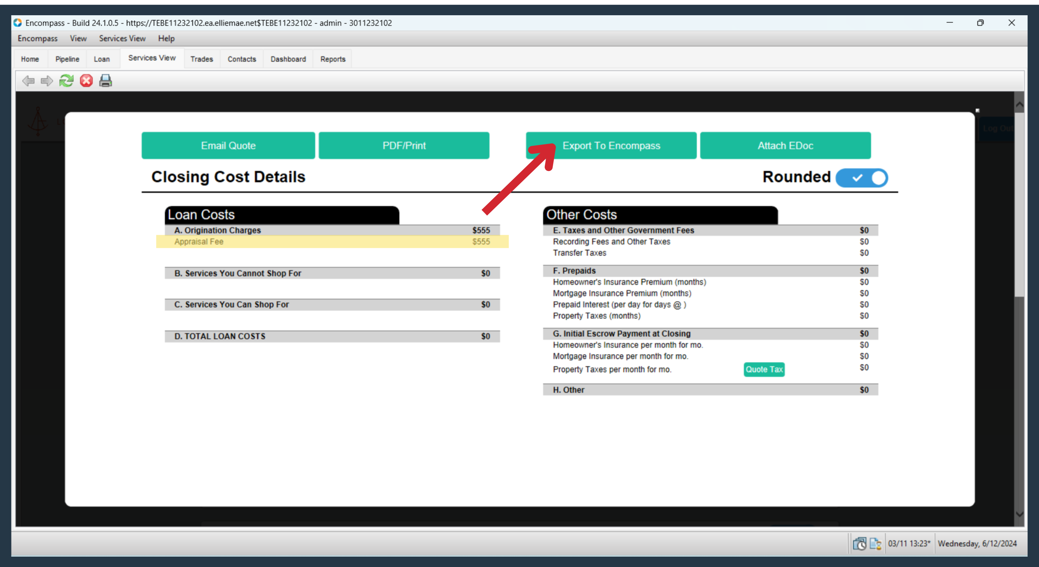Click the Wednesday, 6/12/2024 date in status bar
This screenshot has width=1039, height=567.
[977, 543]
